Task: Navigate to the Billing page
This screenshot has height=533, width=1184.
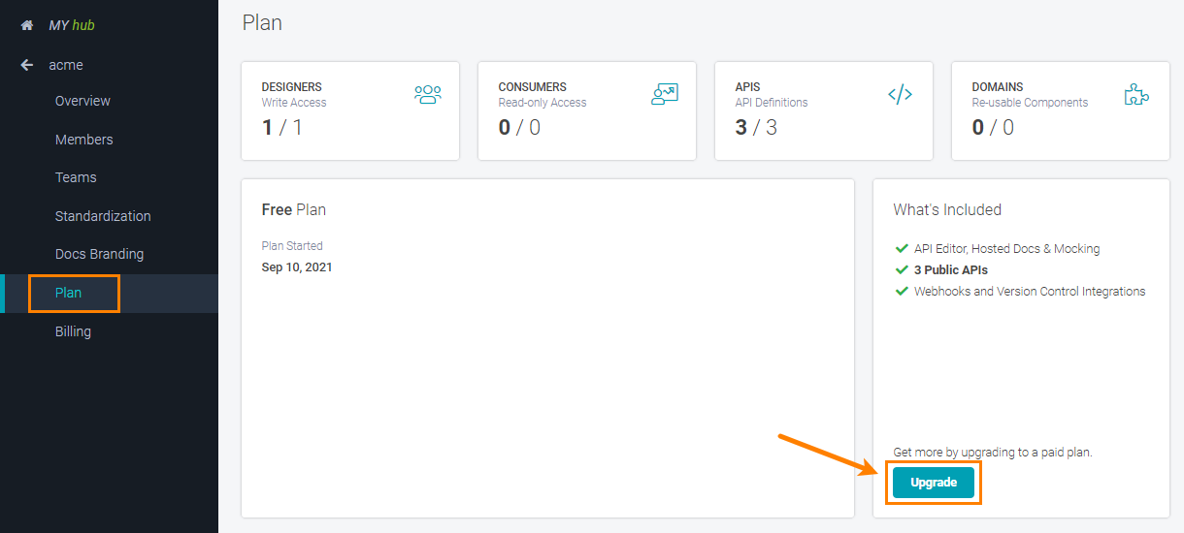Action: (x=73, y=331)
